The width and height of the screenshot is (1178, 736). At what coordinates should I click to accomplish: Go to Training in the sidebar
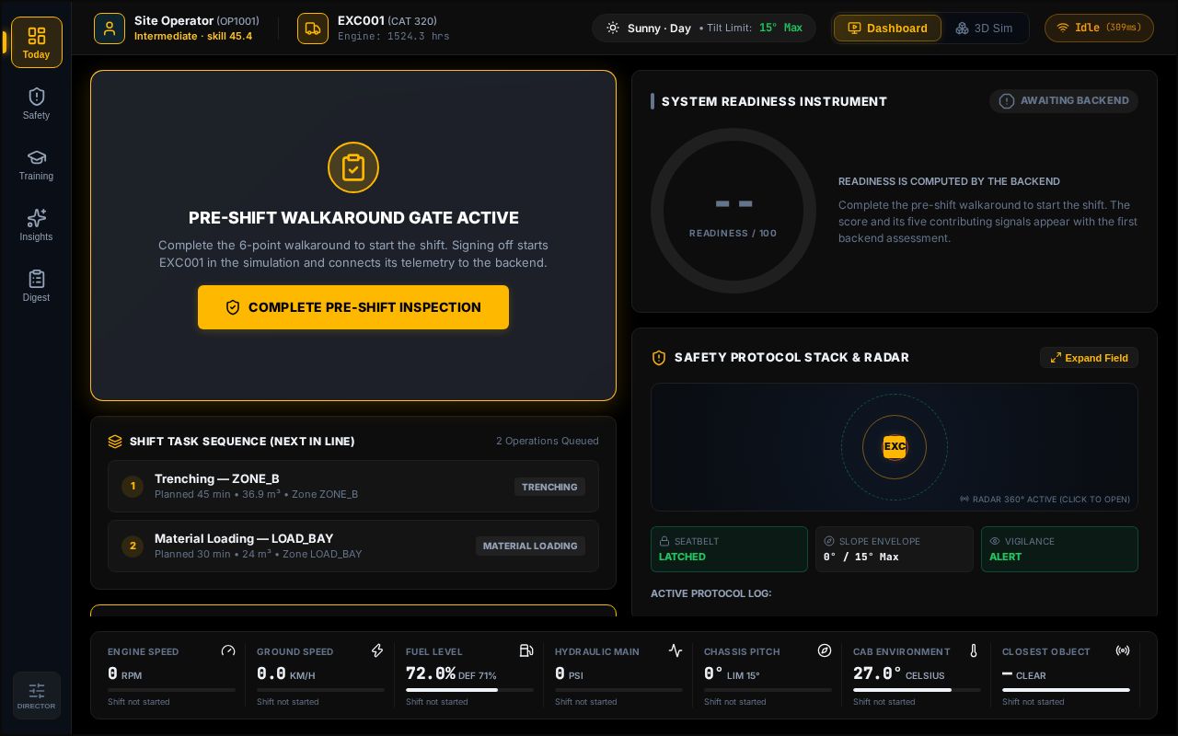(37, 164)
